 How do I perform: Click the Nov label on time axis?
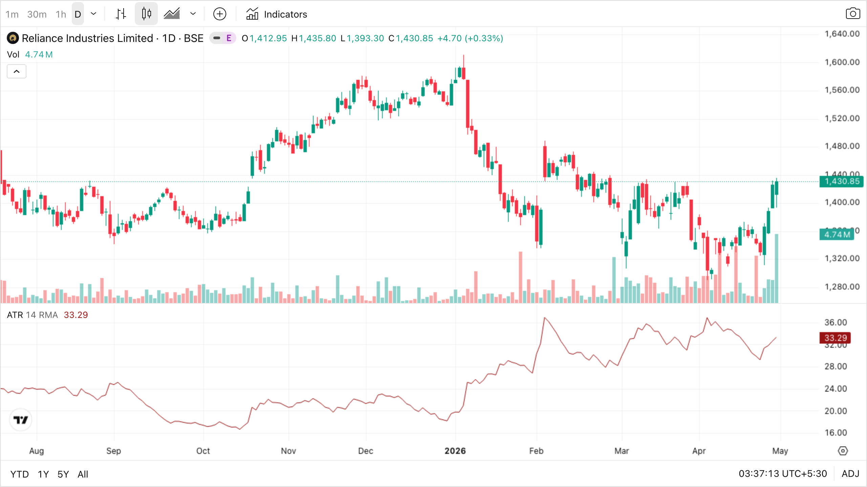tap(289, 451)
